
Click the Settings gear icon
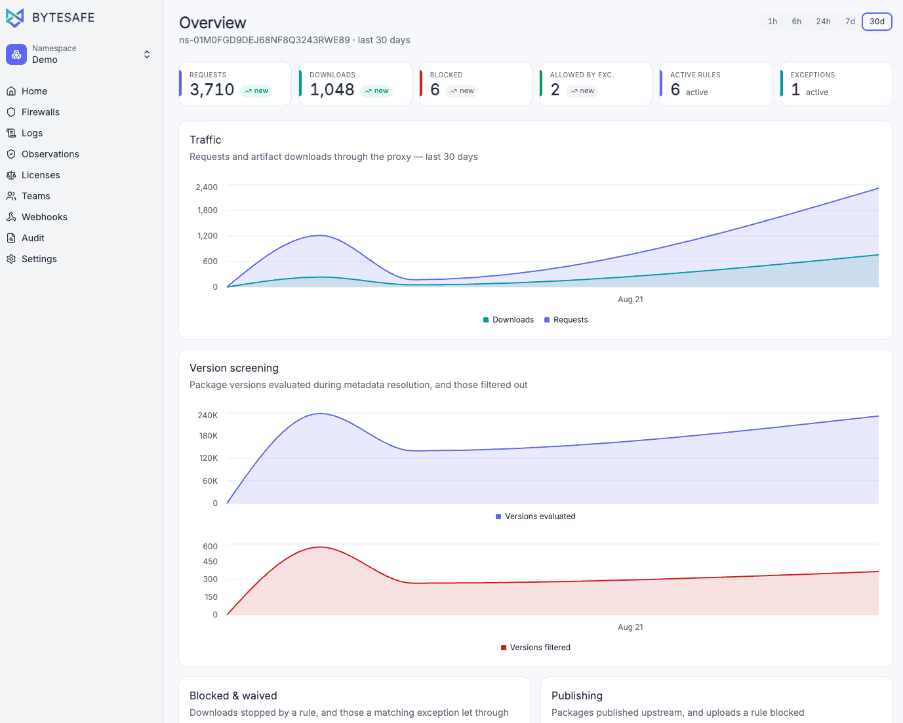click(x=11, y=259)
